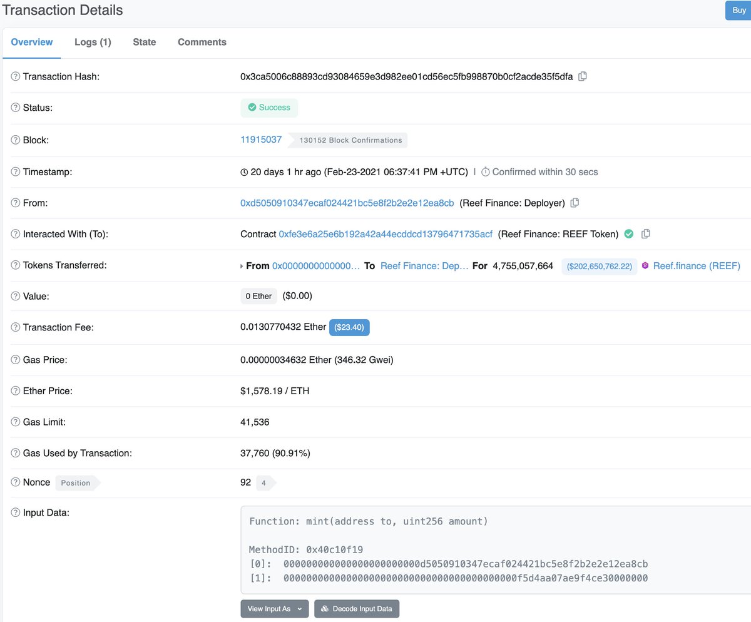Click the Function: mint(address to, uint256 amount) line
751x622 pixels.
click(x=369, y=521)
